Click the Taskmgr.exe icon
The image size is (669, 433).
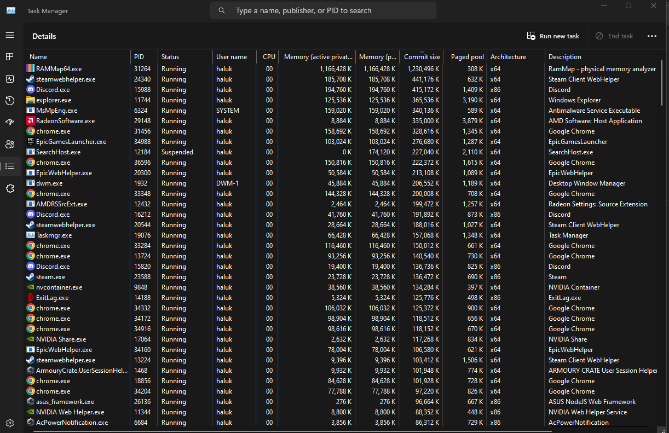pos(31,235)
